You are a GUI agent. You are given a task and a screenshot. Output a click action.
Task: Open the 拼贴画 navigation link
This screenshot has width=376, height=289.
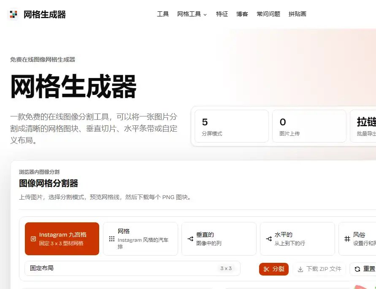click(298, 14)
